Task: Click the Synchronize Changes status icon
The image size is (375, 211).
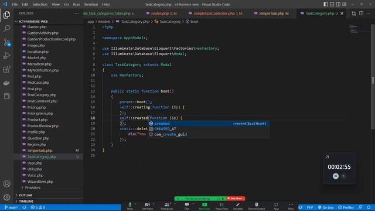Action: [x=24, y=207]
